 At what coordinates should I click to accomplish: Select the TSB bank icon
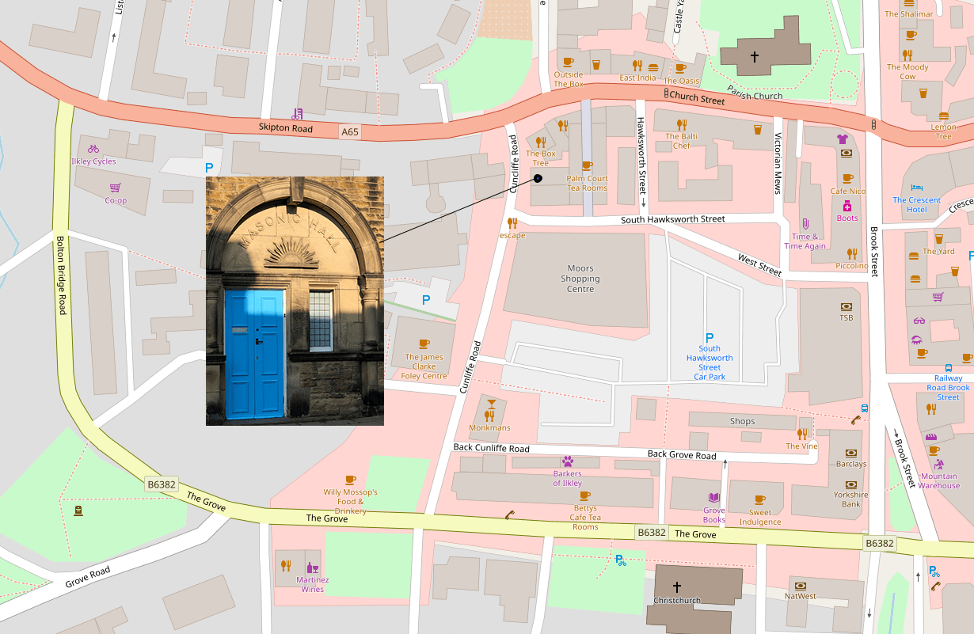(846, 306)
